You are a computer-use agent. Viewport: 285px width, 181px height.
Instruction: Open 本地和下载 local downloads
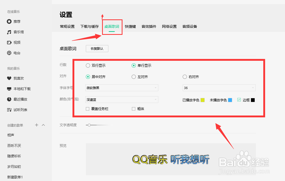(21, 89)
